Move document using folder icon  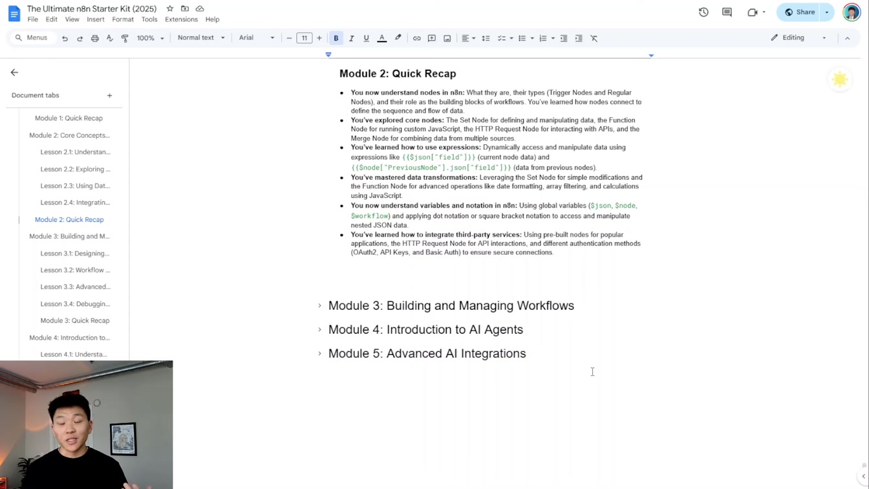(x=185, y=8)
